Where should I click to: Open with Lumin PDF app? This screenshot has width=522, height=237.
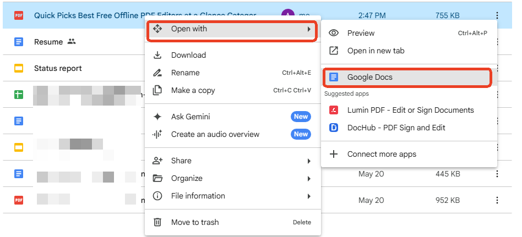click(x=410, y=110)
